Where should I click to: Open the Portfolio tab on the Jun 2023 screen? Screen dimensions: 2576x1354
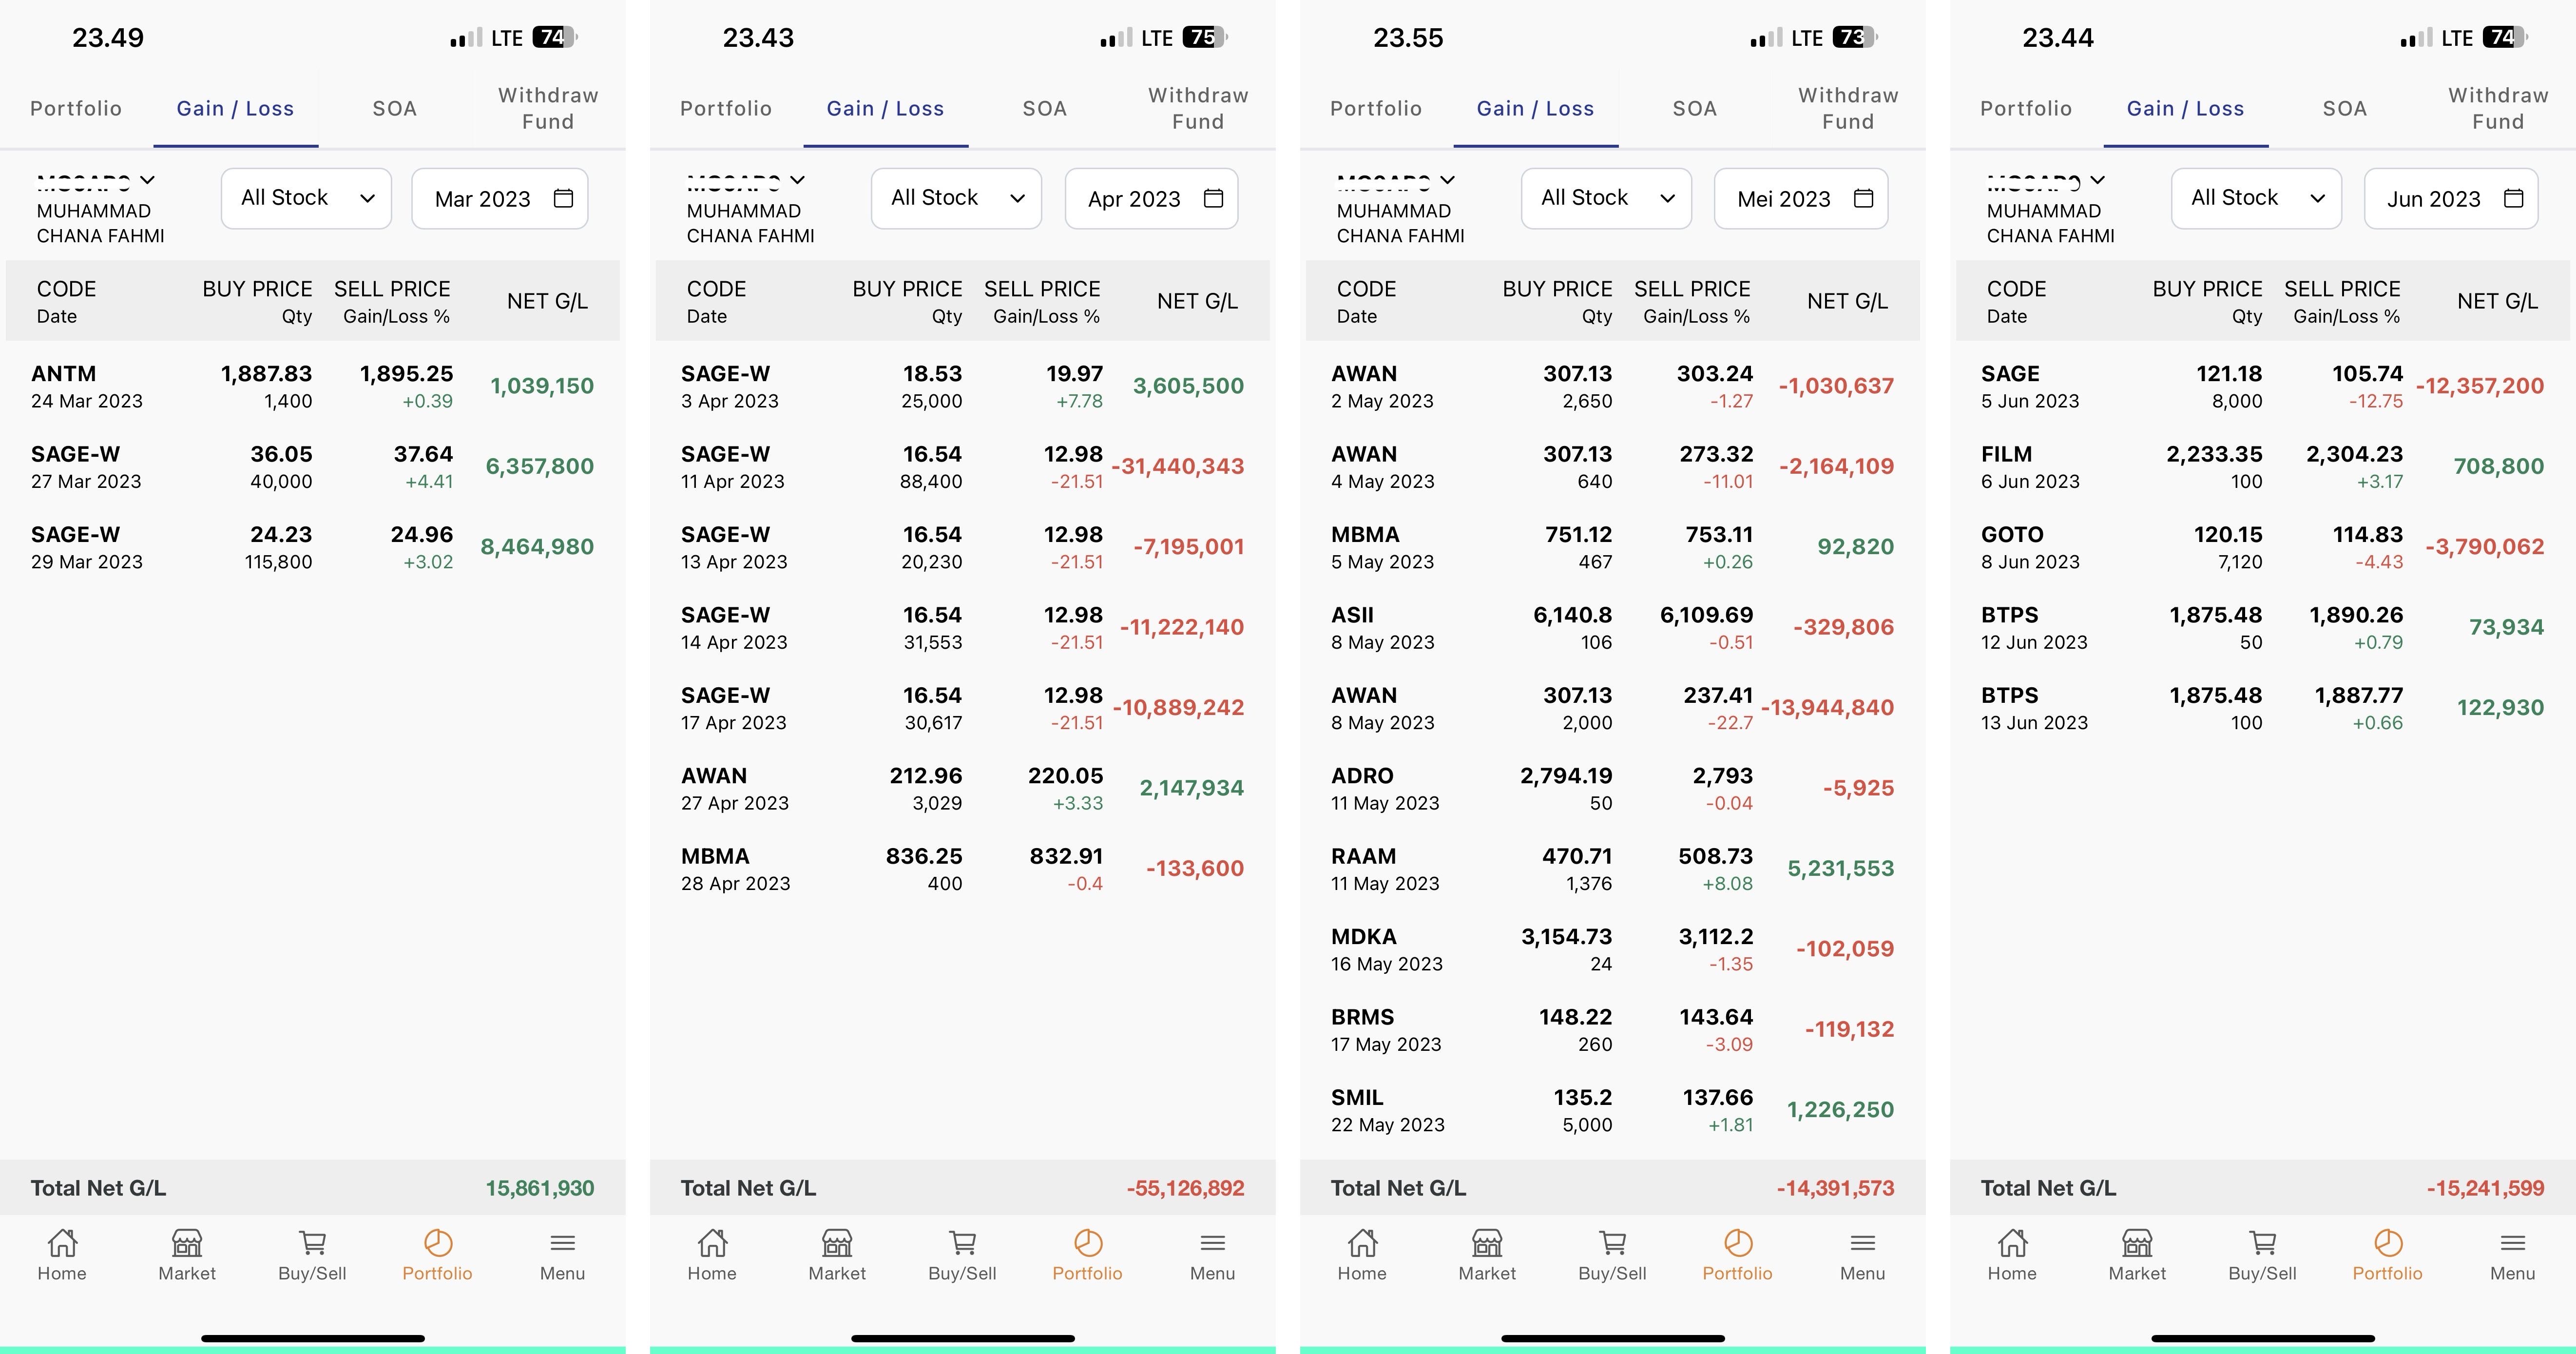click(2026, 108)
